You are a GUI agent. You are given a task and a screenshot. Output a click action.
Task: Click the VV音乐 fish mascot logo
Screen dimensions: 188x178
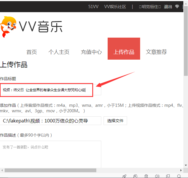click(8, 27)
